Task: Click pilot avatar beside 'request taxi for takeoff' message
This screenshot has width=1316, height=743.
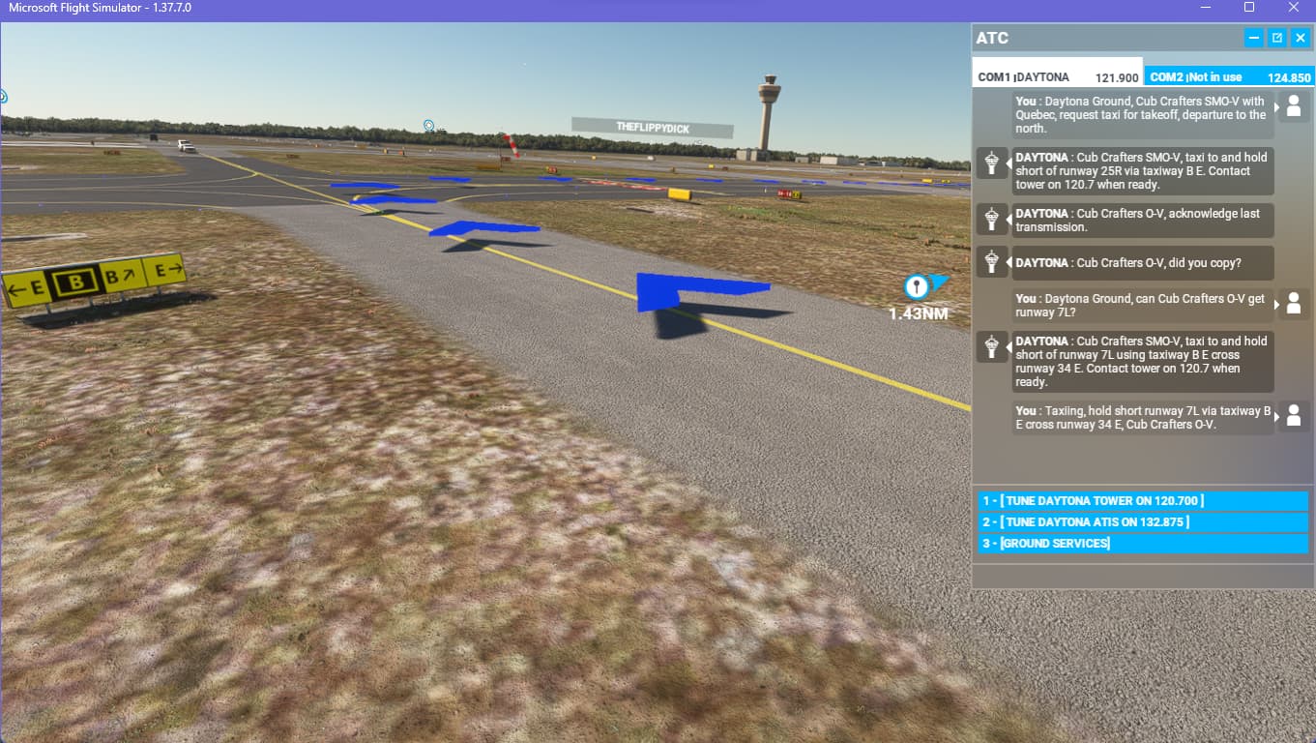Action: [1294, 106]
